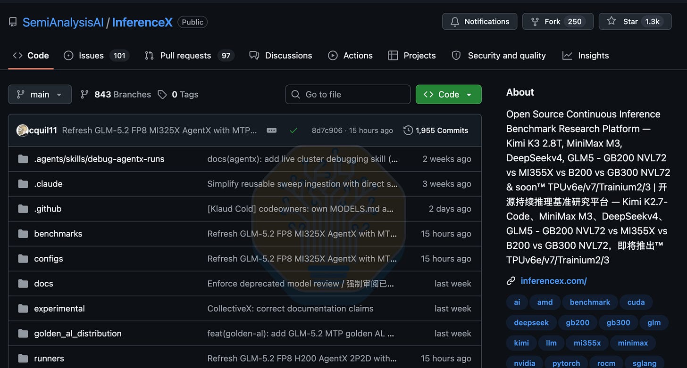
Task: Open the Issues tab
Action: click(96, 56)
